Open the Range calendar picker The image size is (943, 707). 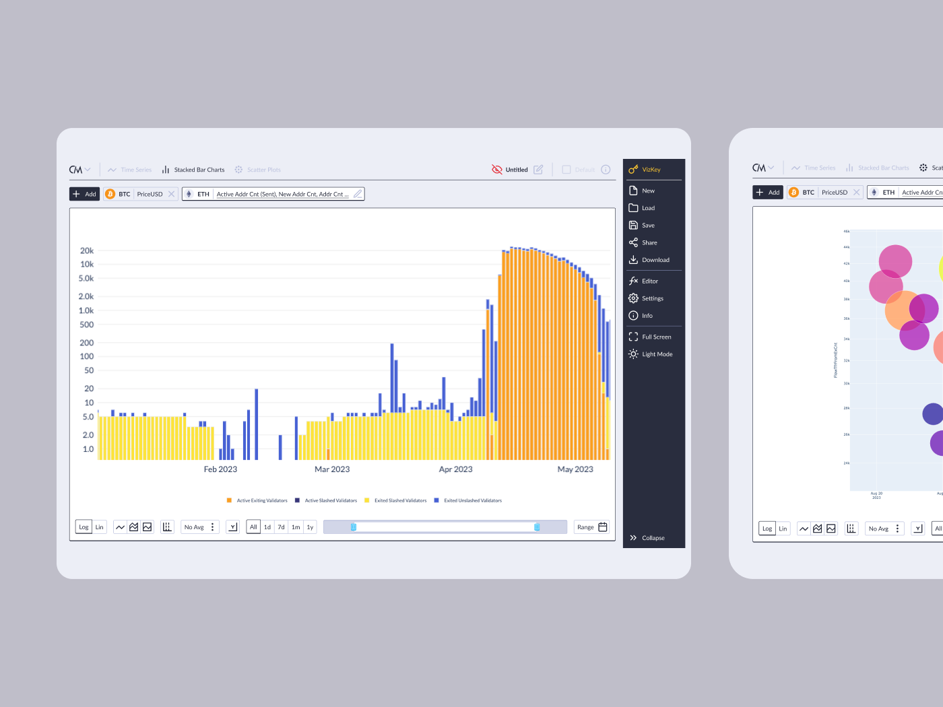pos(592,527)
